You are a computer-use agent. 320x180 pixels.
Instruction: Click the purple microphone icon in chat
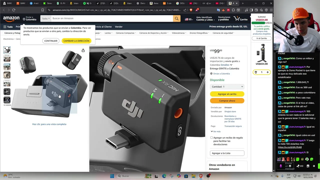(x=281, y=166)
